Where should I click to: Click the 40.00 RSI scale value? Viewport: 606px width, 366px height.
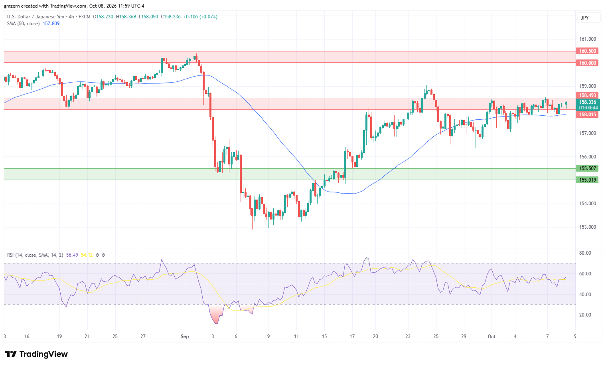(x=585, y=295)
